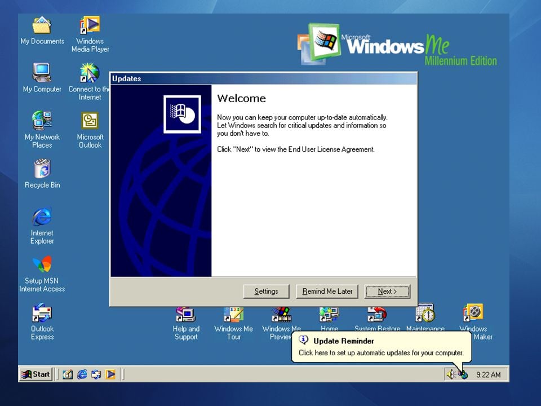This screenshot has width=541, height=406.
Task: Select the Home networking shortcut icon
Action: point(329,319)
